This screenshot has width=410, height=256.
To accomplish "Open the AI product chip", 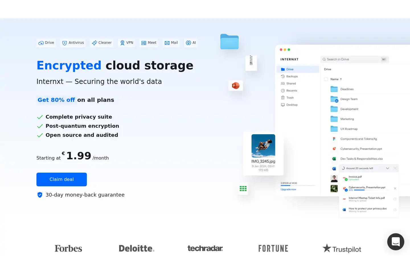I will click(x=191, y=43).
